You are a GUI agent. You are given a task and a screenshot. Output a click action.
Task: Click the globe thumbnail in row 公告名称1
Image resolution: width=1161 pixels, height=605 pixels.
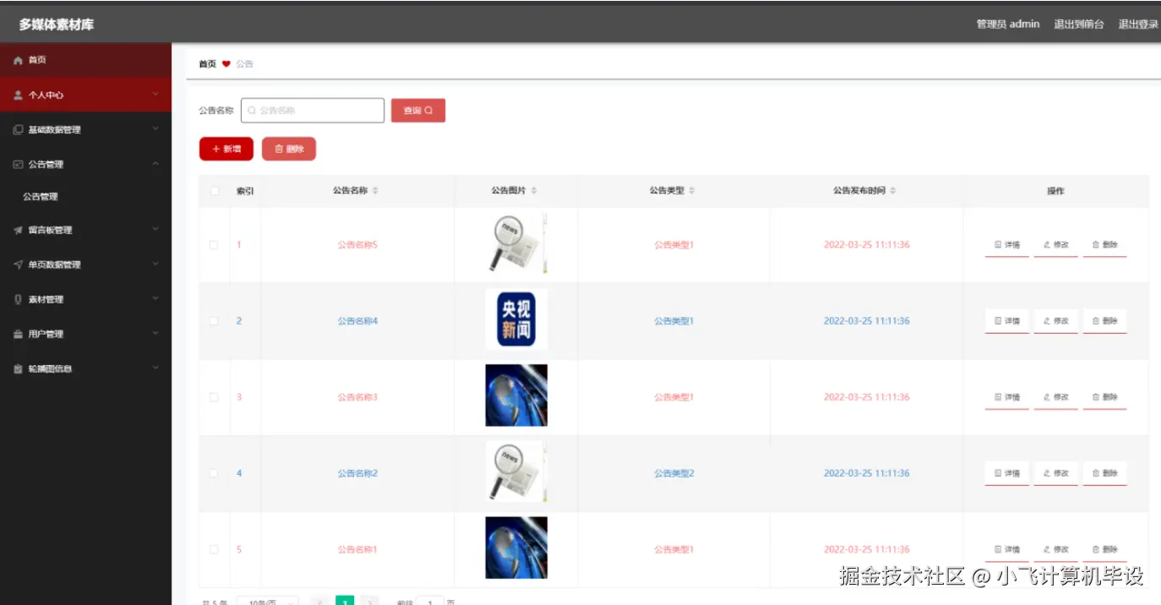pos(516,548)
